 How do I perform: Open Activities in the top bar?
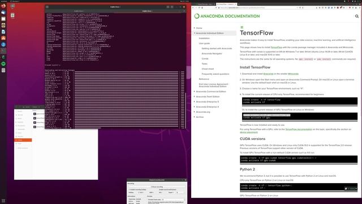pyautogui.click(x=4, y=1)
